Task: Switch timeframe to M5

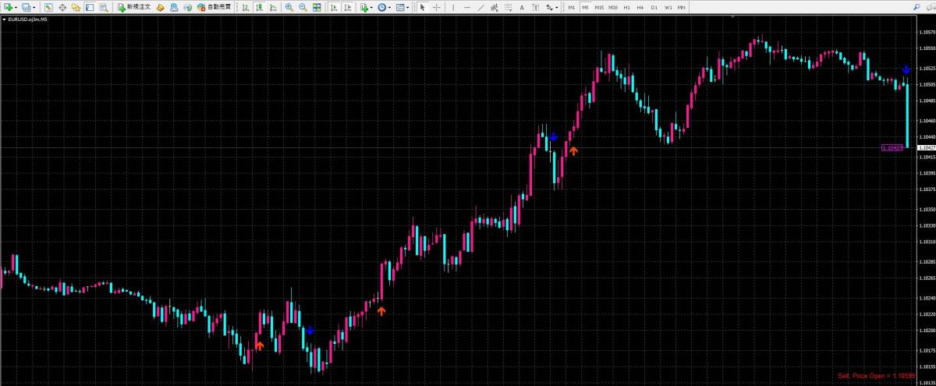Action: point(585,7)
